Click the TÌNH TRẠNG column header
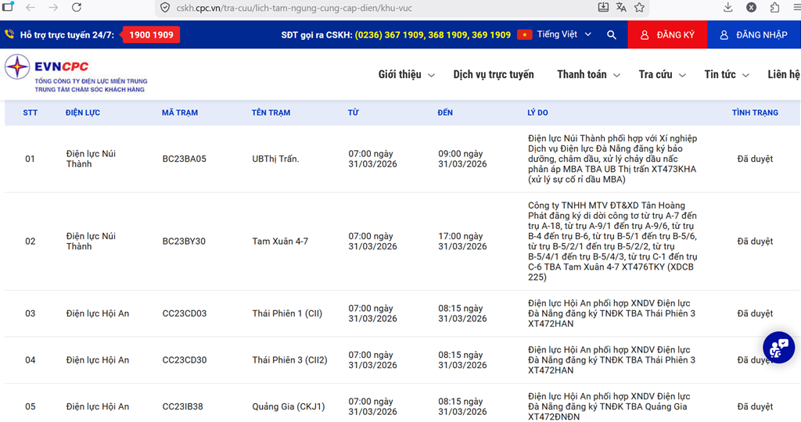Image resolution: width=801 pixels, height=422 pixels. pyautogui.click(x=755, y=113)
